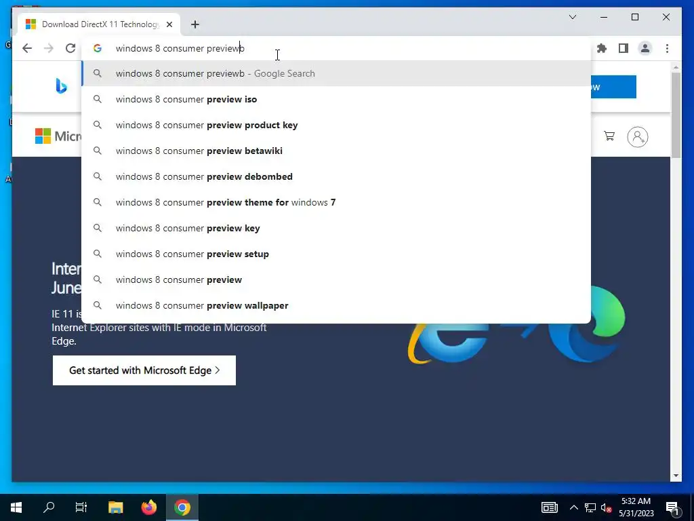
Task: Select 'windows 8 consumer previewb - Google Search' suggestion
Action: 336,73
